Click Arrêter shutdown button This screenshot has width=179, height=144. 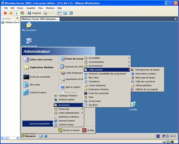(x=88, y=130)
